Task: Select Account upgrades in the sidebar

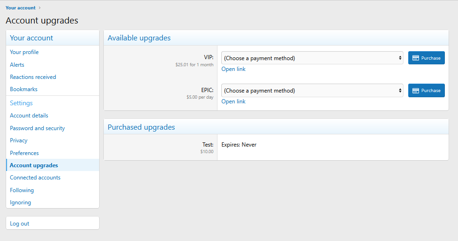Action: coord(34,165)
